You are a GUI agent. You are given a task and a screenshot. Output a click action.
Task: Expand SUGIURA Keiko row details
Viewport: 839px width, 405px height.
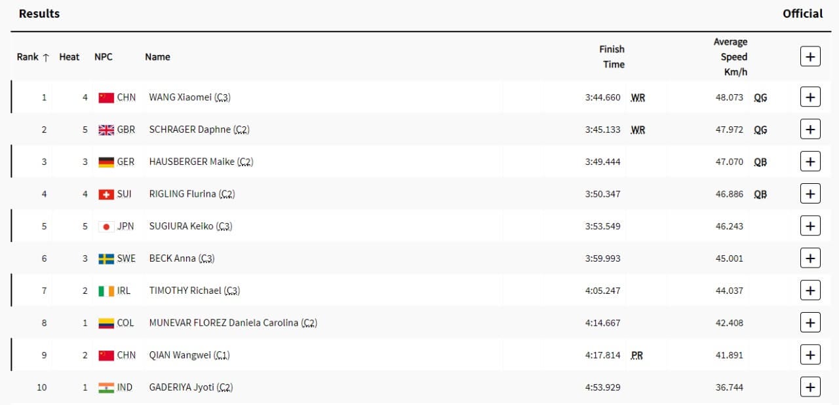810,226
